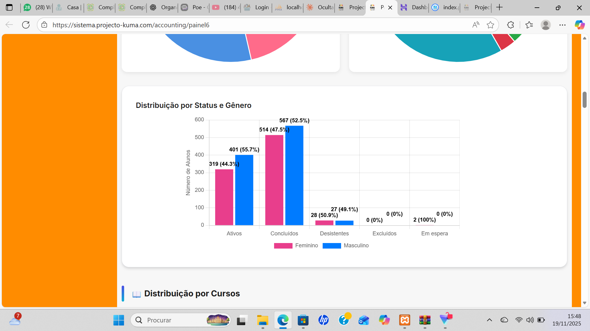View site information lock icon
The image size is (590, 331).
click(x=44, y=25)
